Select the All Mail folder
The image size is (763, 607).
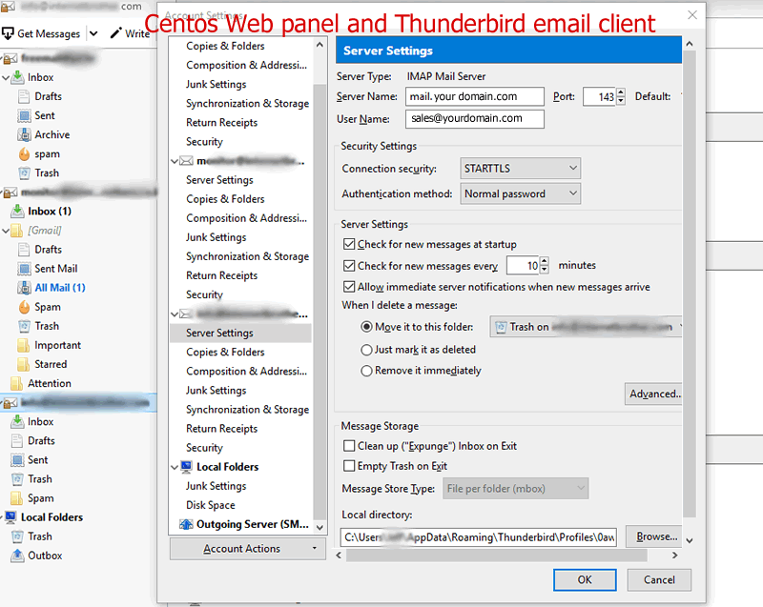pos(54,287)
